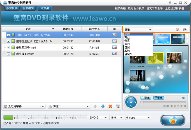The image size is (191, 130).
Task: Click the 3D column header
Action: coord(114,29)
